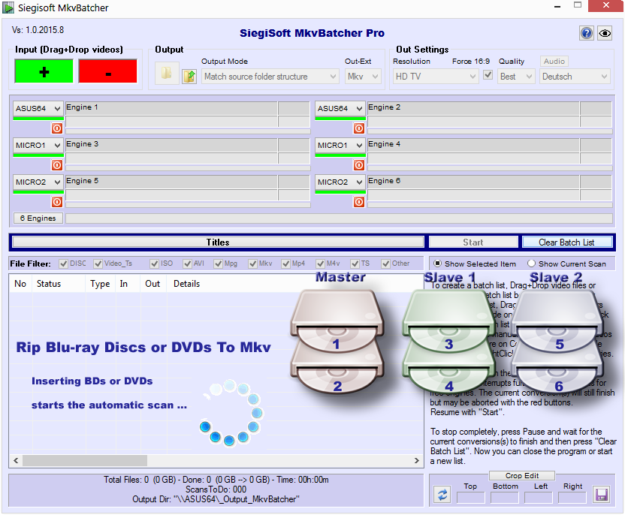The width and height of the screenshot is (625, 515).
Task: Select the Show Selected Item radio button
Action: pyautogui.click(x=438, y=264)
